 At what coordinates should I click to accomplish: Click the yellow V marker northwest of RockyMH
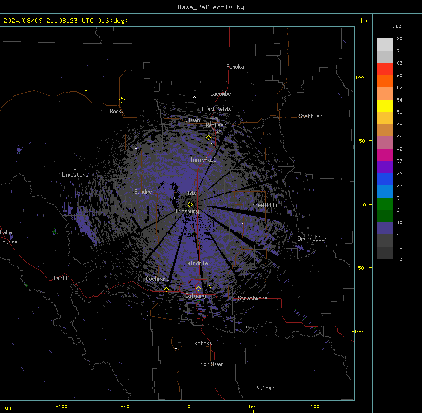(86, 90)
